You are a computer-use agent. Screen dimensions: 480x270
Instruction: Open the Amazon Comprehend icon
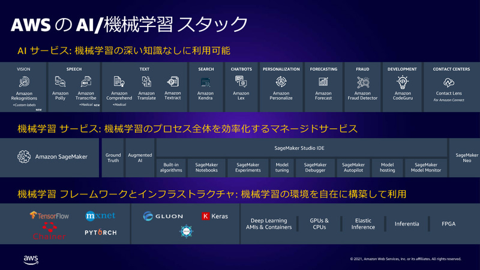coord(119,82)
